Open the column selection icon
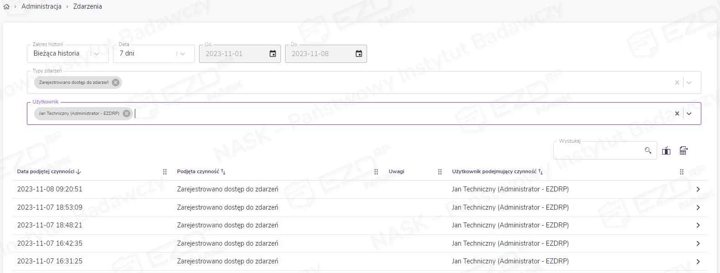This screenshot has height=273, width=720. click(x=666, y=151)
